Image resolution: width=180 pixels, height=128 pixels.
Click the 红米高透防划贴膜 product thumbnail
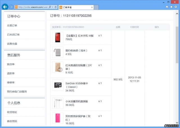pyautogui.click(x=58, y=67)
